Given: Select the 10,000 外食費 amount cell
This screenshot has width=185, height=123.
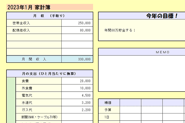Looking at the screenshot, I should [77, 88].
